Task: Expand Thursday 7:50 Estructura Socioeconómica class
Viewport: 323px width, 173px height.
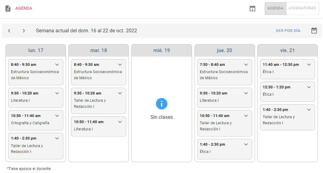Action: 246,65
